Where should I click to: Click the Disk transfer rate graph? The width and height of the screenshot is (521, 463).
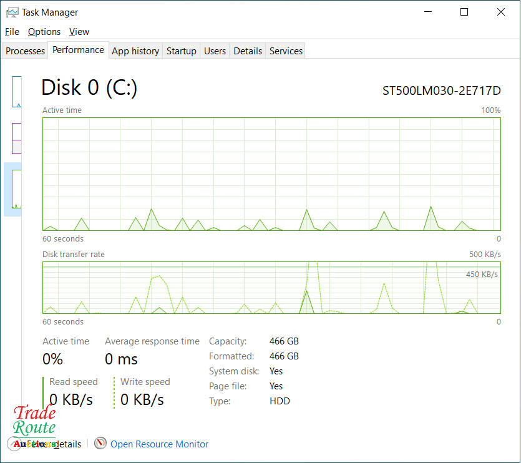[271, 287]
